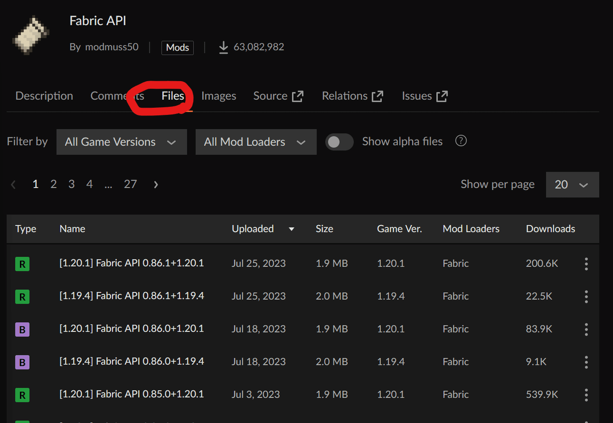Image resolution: width=613 pixels, height=423 pixels.
Task: Go to next page arrow
Action: (156, 184)
